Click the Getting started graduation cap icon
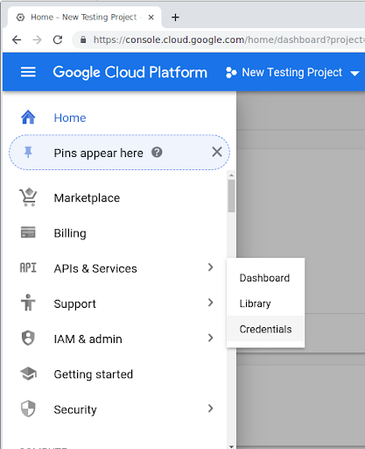365x449 pixels. pyautogui.click(x=28, y=374)
